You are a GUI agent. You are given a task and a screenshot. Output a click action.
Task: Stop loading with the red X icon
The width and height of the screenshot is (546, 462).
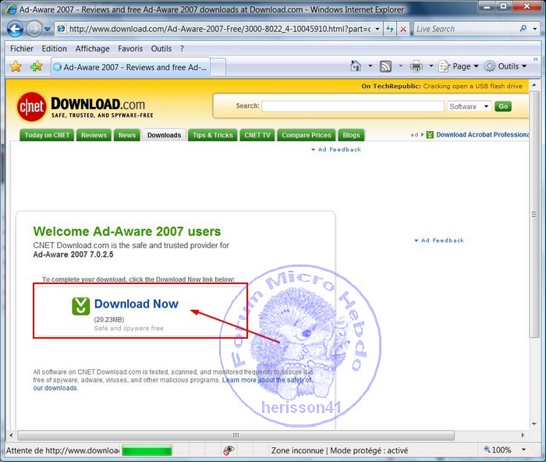pyautogui.click(x=403, y=30)
